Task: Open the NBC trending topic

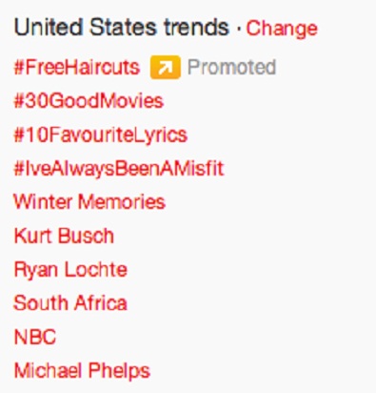Action: [x=35, y=337]
